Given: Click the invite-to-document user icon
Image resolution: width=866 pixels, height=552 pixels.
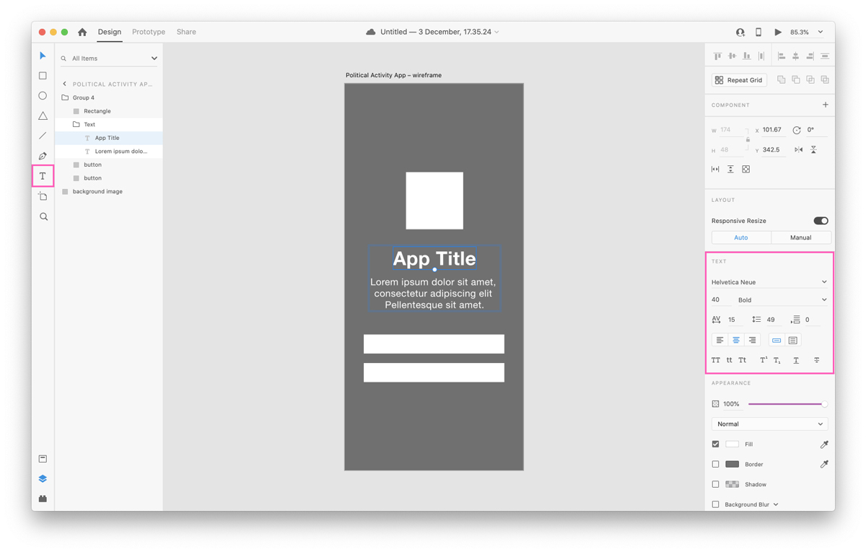Looking at the screenshot, I should click(740, 32).
